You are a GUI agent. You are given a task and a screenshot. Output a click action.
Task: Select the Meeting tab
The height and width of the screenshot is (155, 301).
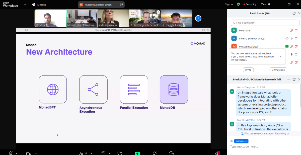point(39,5)
